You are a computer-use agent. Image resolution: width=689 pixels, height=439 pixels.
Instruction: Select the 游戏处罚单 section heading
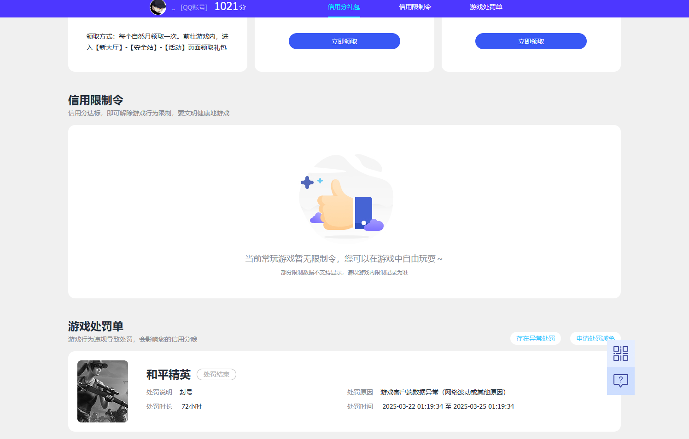[x=96, y=326]
